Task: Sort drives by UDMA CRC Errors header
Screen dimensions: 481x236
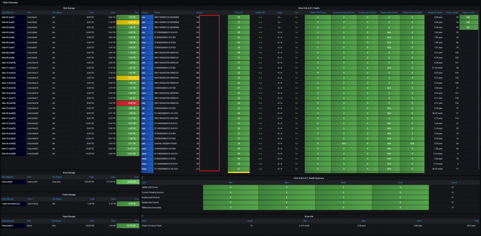Action: click(318, 12)
